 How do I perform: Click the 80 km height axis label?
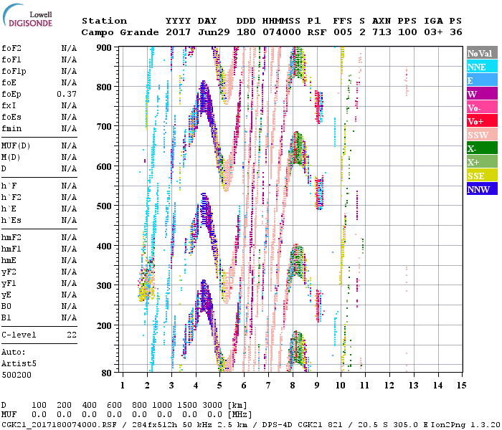coord(106,373)
